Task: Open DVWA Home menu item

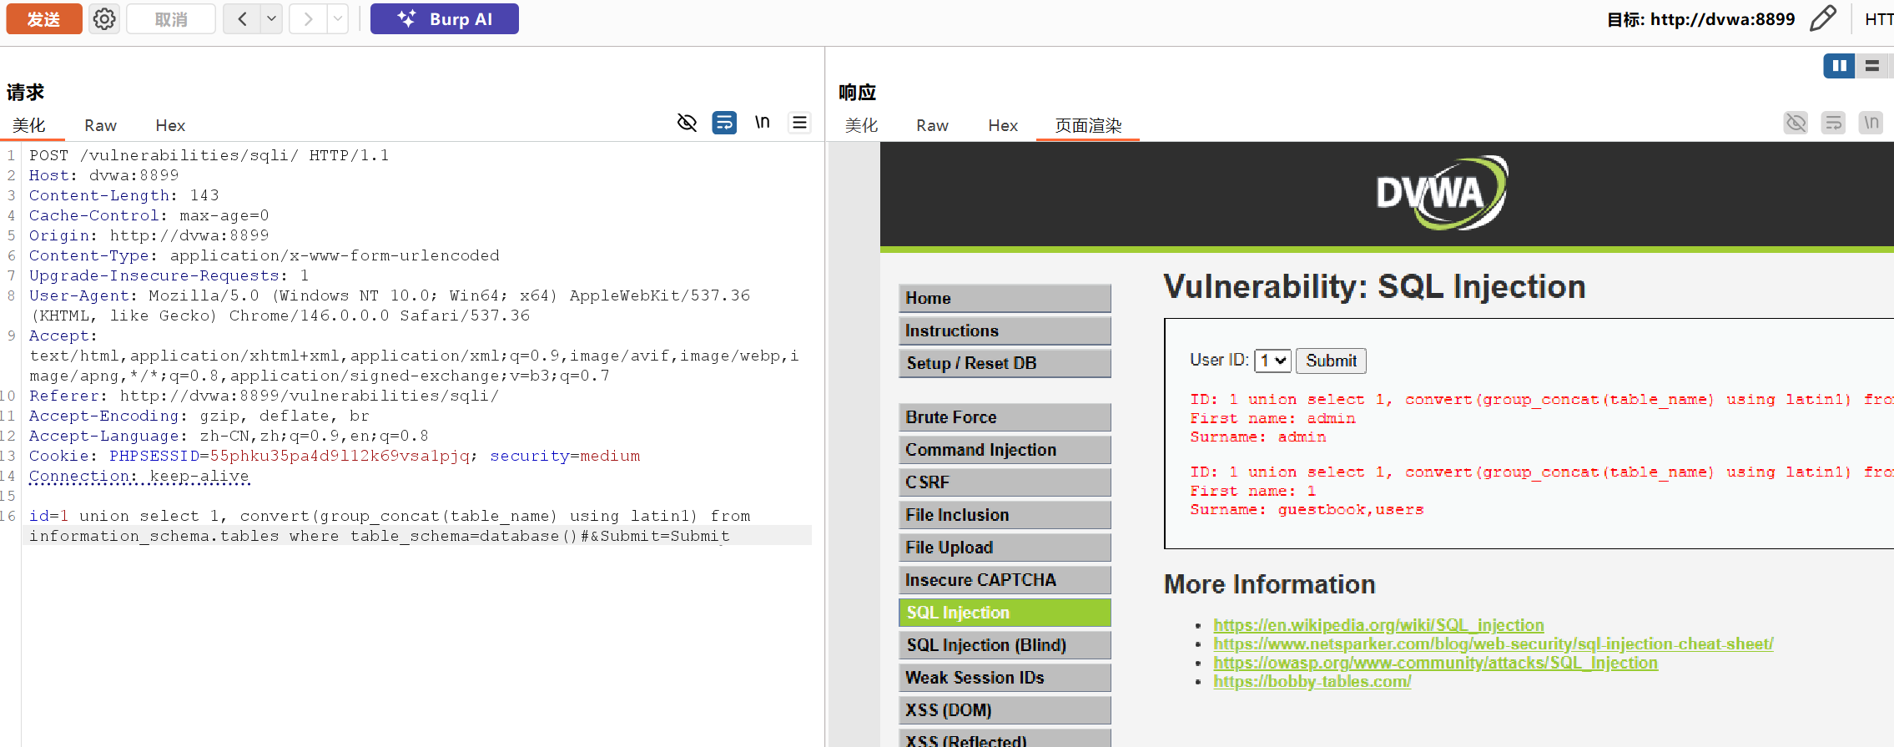Action: 1005,298
